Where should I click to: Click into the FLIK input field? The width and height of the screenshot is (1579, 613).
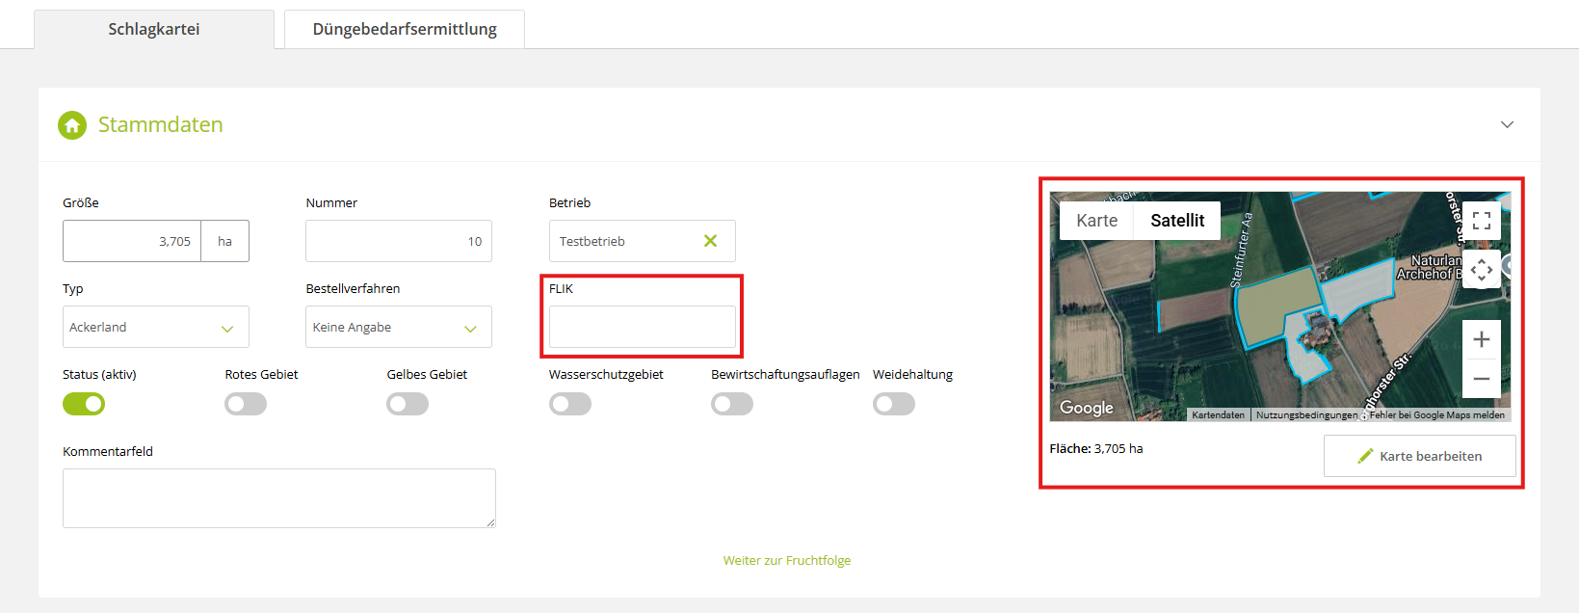pyautogui.click(x=642, y=328)
